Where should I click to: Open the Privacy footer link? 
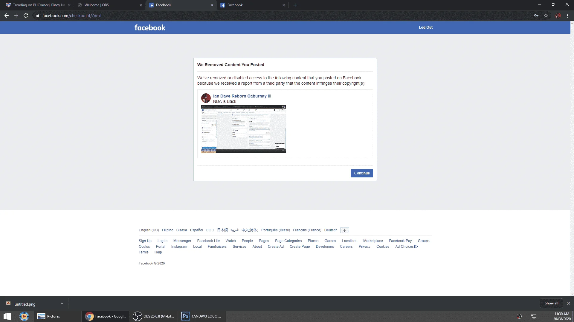(364, 247)
